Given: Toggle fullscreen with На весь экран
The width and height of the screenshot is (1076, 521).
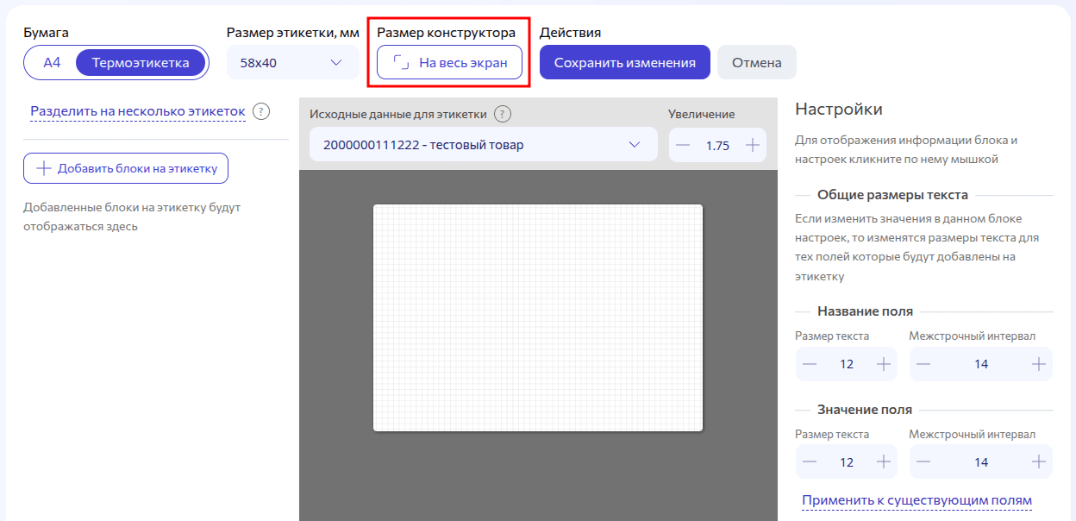Looking at the screenshot, I should coord(449,62).
